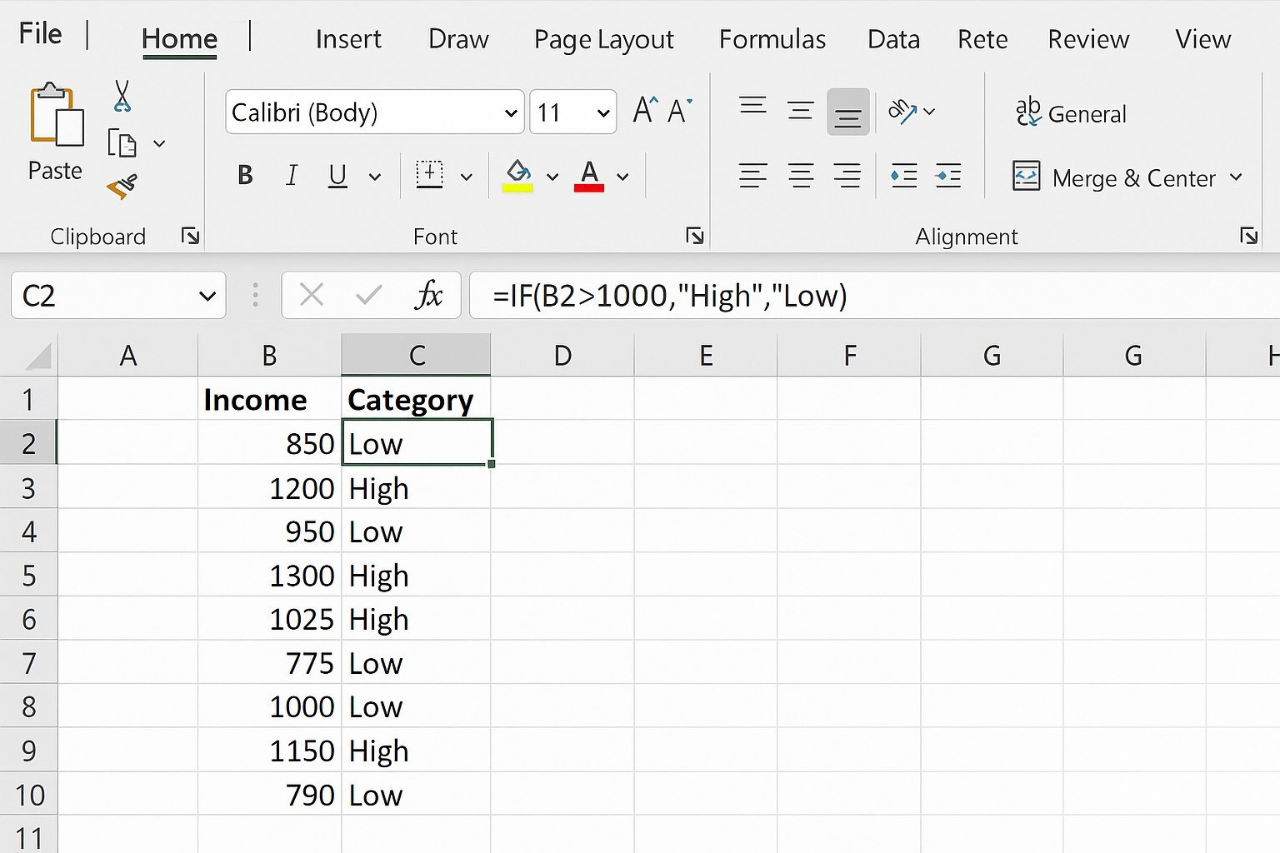1280x853 pixels.
Task: Click the Middle Align icon
Action: [801, 111]
